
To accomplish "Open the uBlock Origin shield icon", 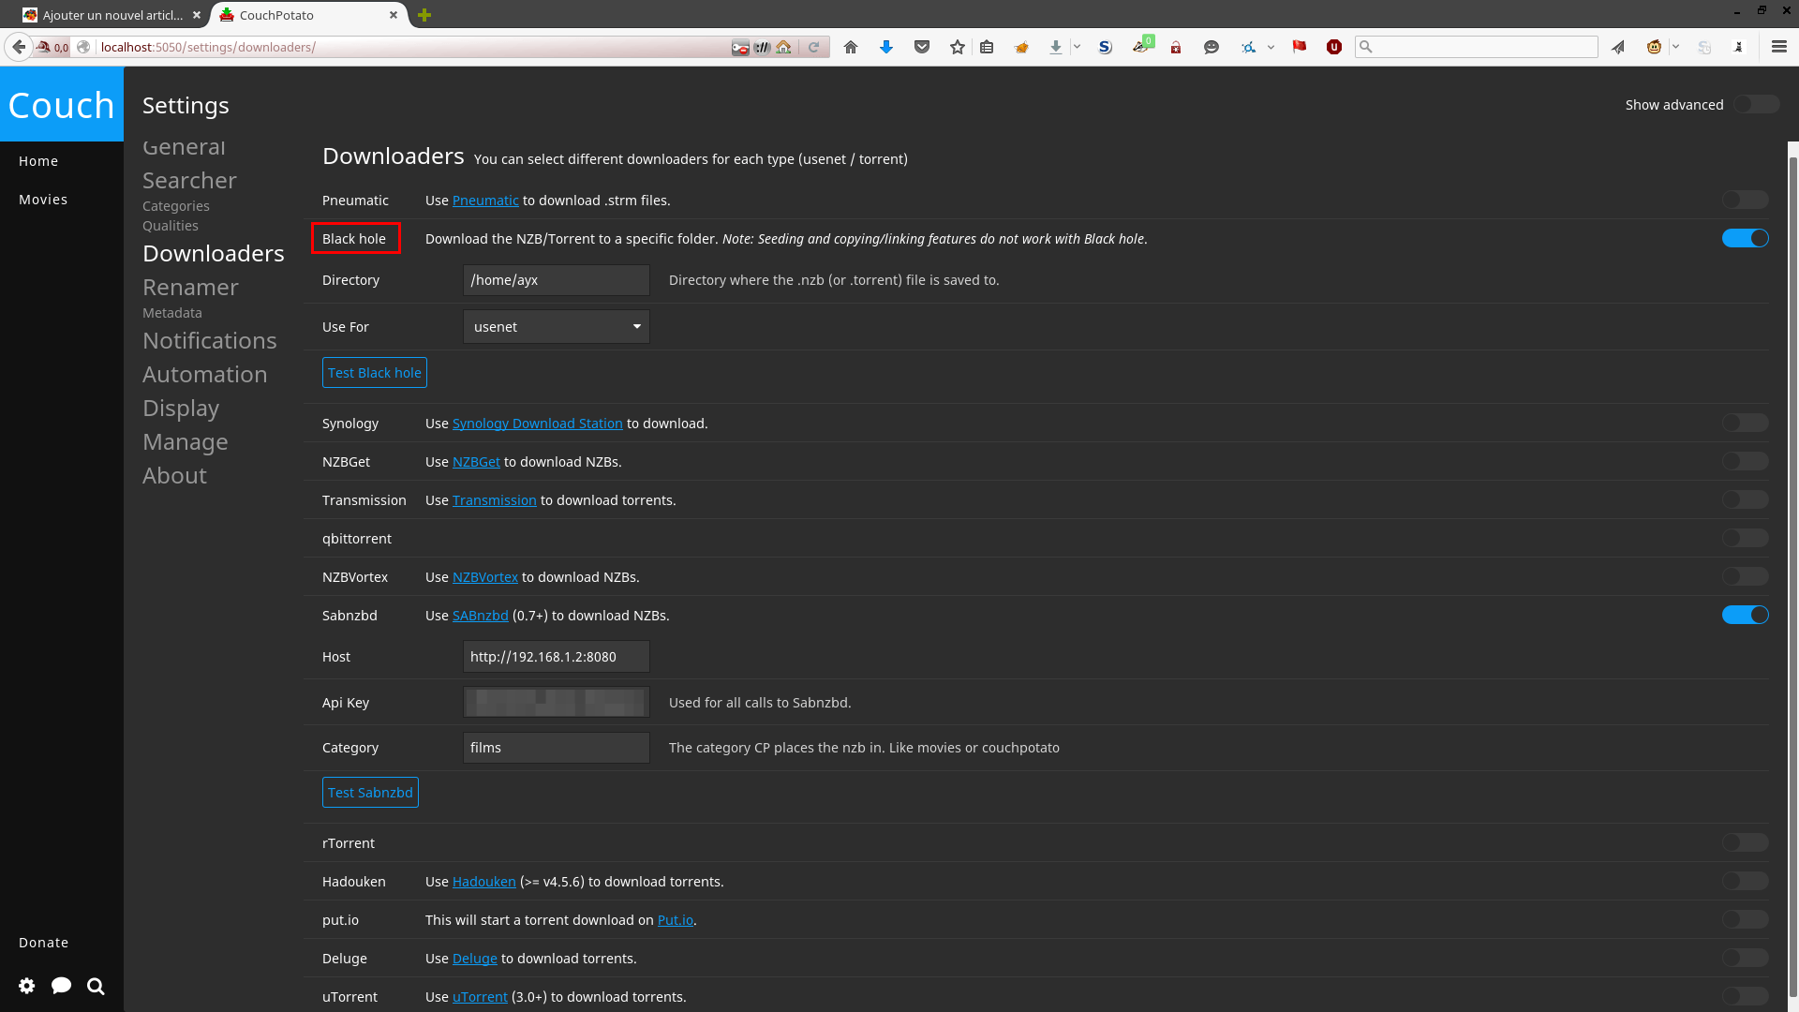I will click(1334, 47).
